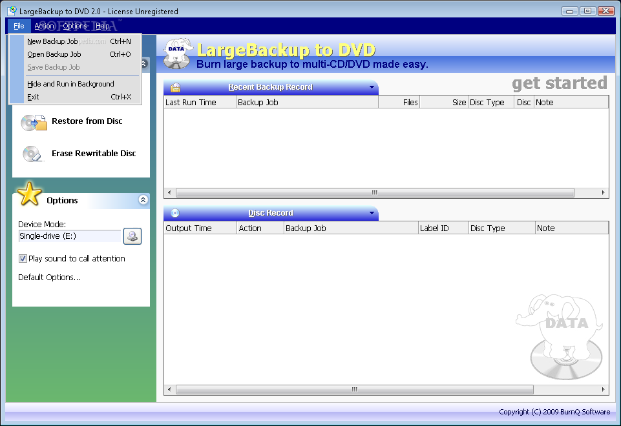Click Copyright (C) 2009 BurnQ Software text

coord(554,412)
